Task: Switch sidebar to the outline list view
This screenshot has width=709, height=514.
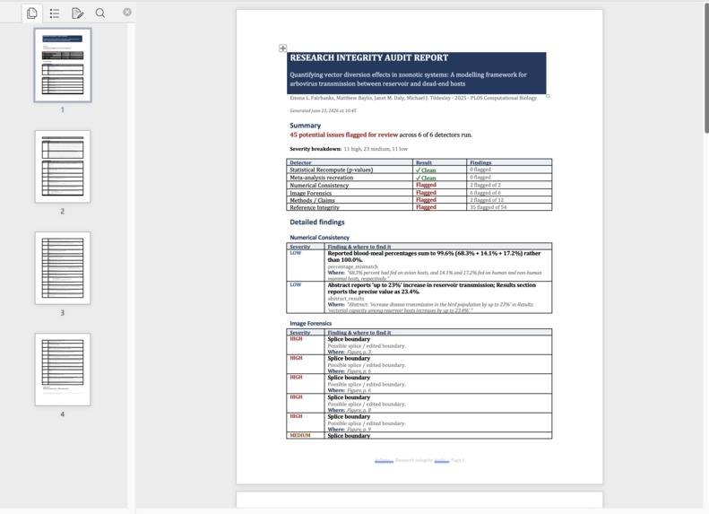Action: tap(55, 13)
